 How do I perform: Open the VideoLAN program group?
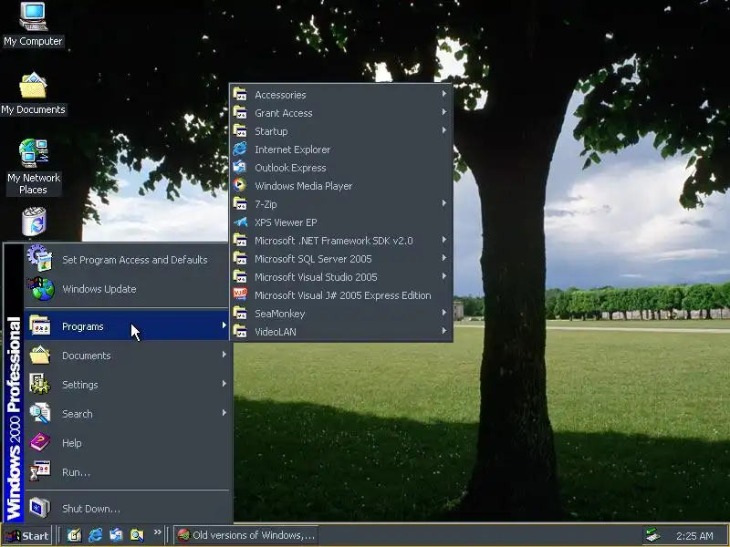pos(340,332)
